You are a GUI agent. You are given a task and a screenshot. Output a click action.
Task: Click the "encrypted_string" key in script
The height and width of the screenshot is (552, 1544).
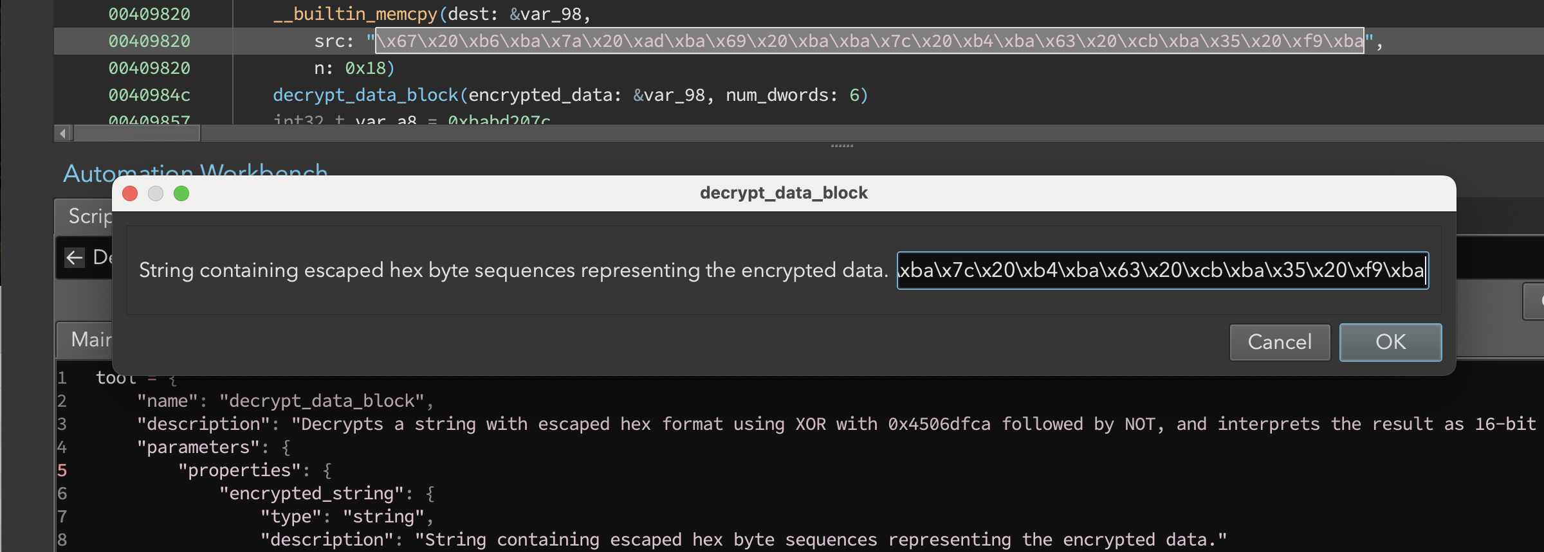[311, 494]
